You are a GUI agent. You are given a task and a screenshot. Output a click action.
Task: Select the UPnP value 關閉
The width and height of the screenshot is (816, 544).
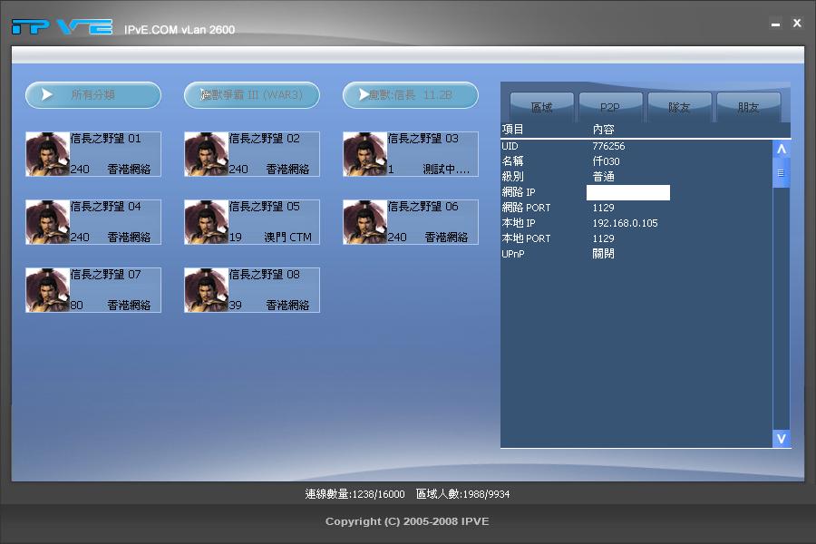pyautogui.click(x=603, y=254)
